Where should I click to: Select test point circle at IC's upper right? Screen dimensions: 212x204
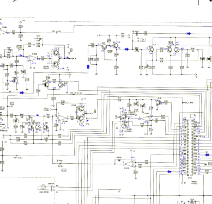[x=187, y=103]
